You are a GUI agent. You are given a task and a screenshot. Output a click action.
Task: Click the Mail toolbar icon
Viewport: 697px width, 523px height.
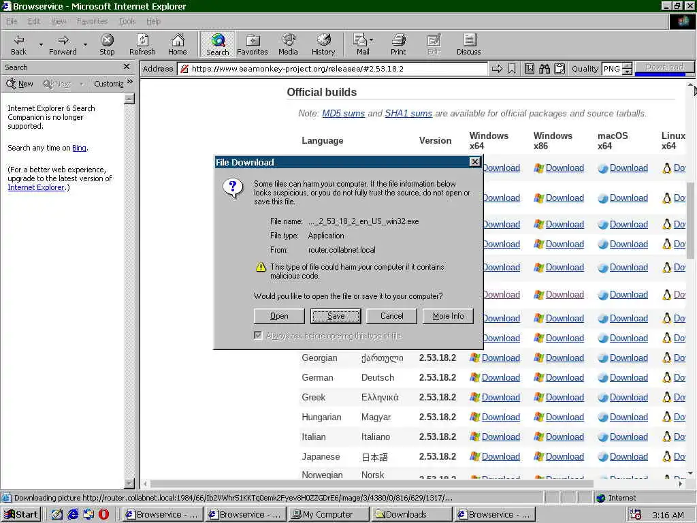click(360, 40)
